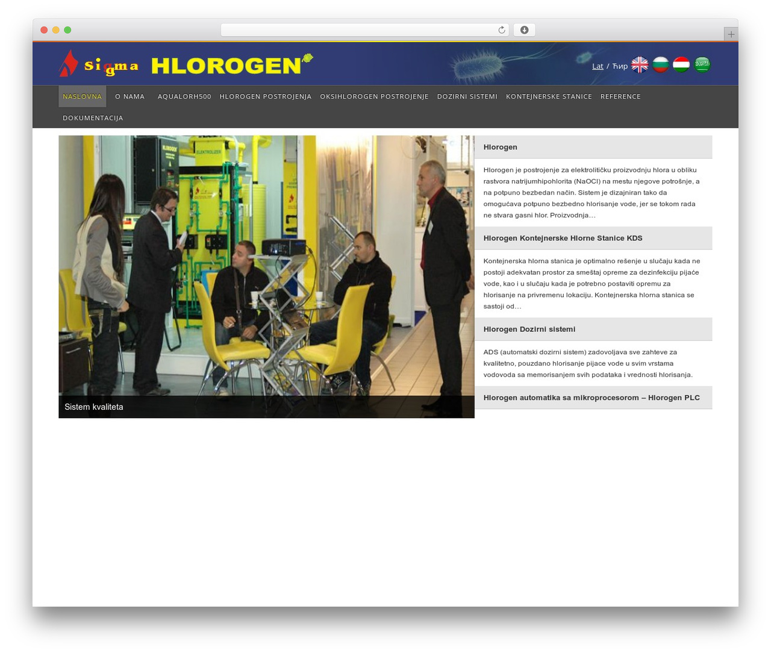Open the Dokumentacija menu item

click(x=93, y=118)
